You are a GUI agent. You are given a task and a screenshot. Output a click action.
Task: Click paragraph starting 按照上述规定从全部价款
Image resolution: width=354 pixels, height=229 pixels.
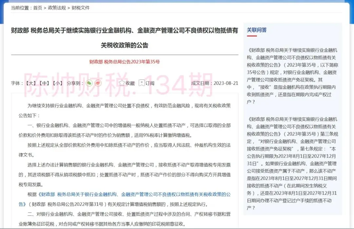pos(125,150)
